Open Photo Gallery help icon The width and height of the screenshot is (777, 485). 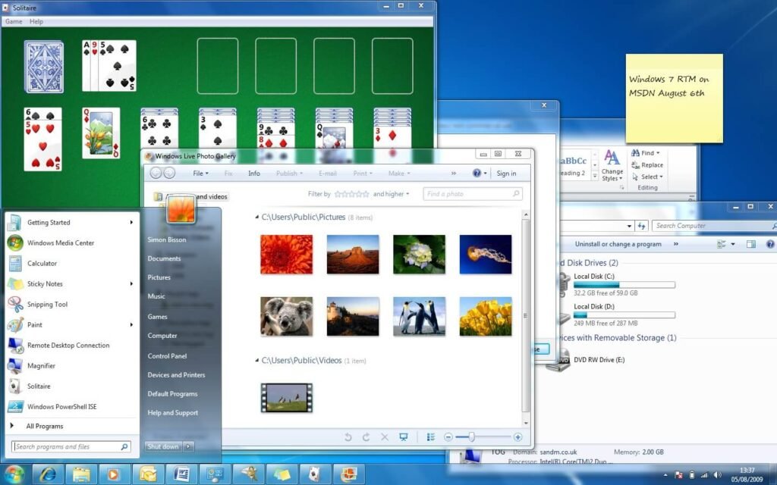pyautogui.click(x=477, y=173)
